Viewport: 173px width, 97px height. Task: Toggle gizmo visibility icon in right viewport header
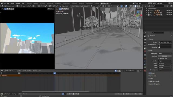click(x=121, y=6)
